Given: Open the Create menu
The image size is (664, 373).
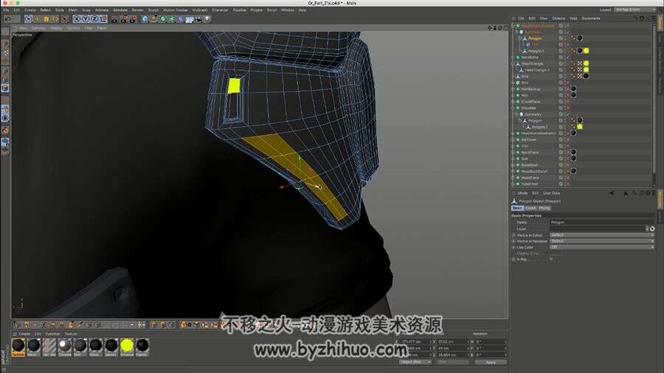Looking at the screenshot, I should click(30, 10).
